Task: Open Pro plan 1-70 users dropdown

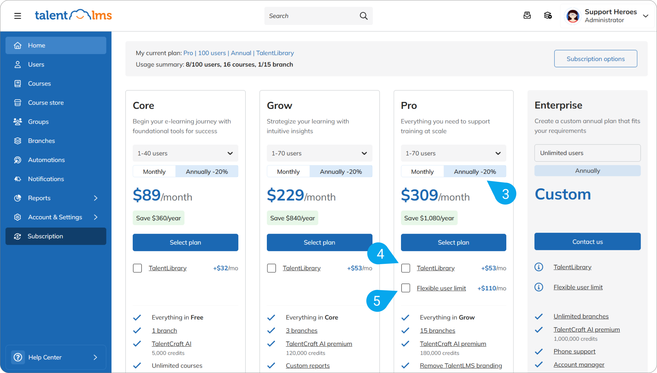Action: point(454,153)
